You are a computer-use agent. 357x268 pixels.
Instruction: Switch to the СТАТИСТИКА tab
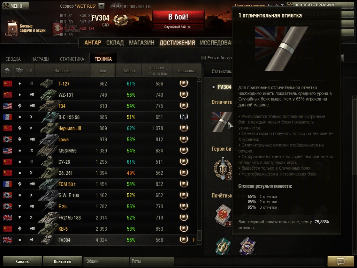pyautogui.click(x=72, y=59)
